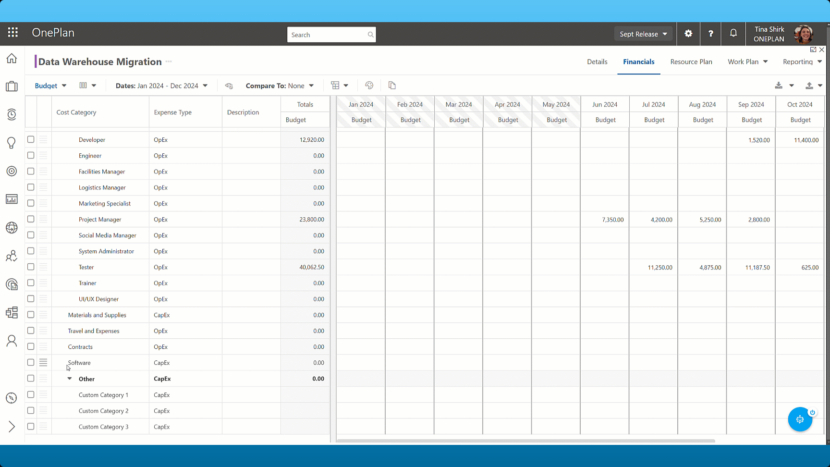Open the Compare To dropdown
The height and width of the screenshot is (467, 830).
coord(280,86)
